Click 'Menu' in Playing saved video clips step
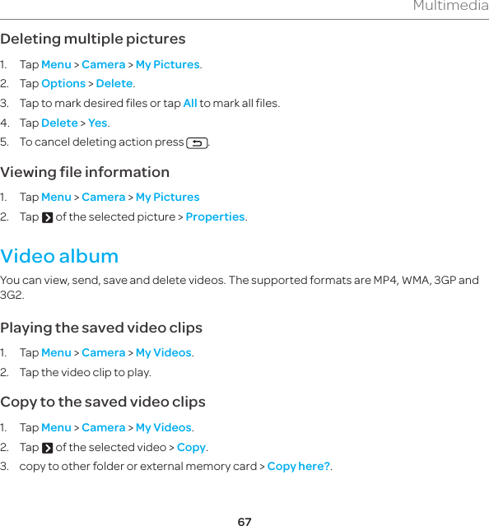 coord(56,353)
